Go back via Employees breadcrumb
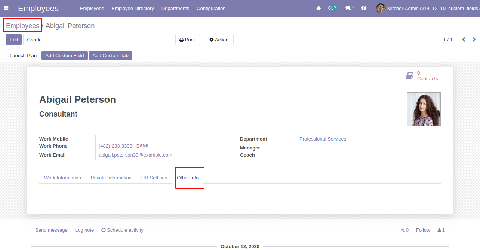 coord(22,26)
